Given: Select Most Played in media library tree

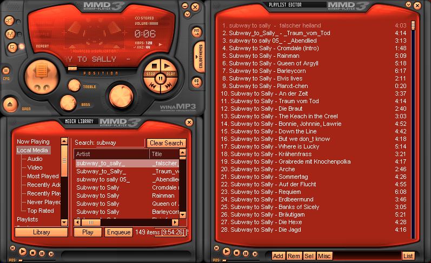Looking at the screenshot, I should coord(43,176).
